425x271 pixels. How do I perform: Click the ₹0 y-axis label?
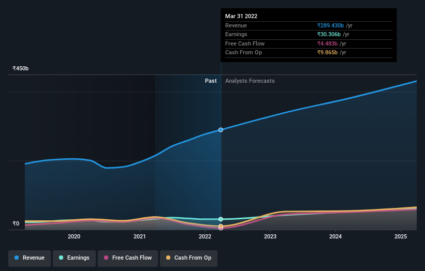(x=16, y=223)
